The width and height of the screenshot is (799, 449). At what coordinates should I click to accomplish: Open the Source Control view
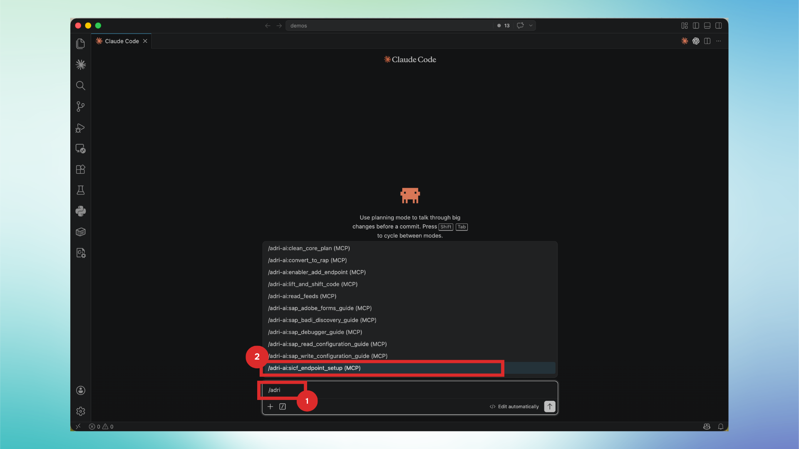click(80, 106)
